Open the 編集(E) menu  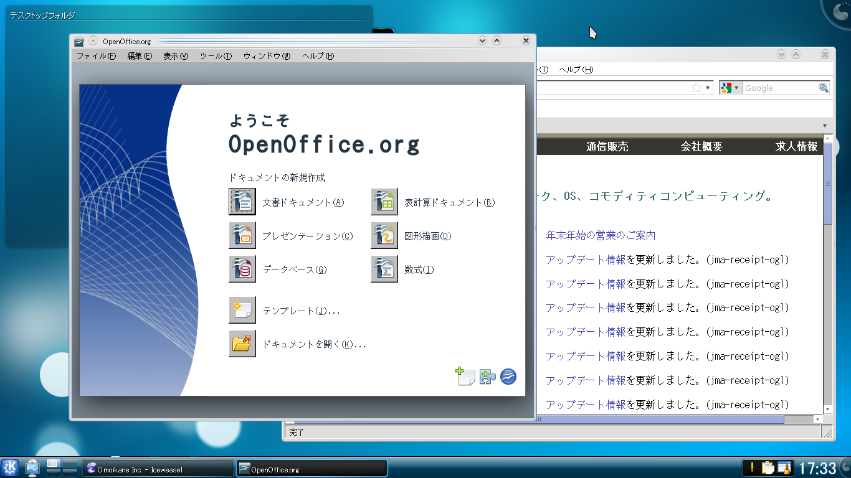[140, 56]
